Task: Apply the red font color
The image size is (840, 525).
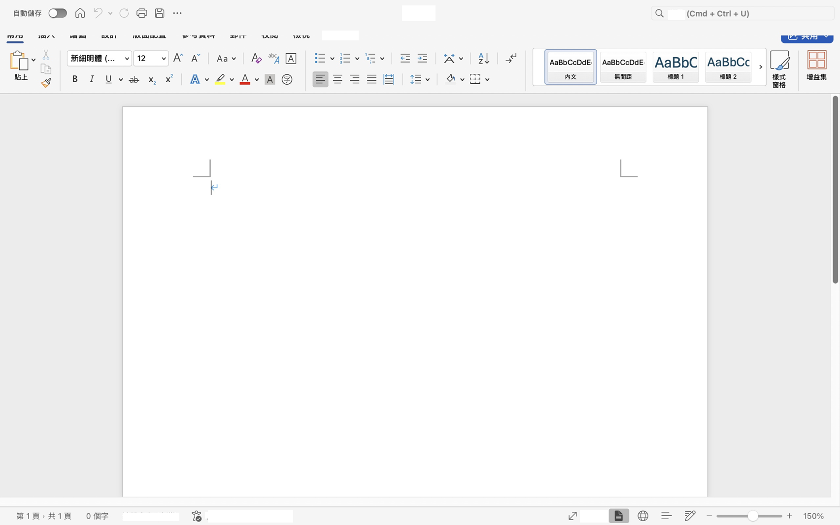Action: click(245, 79)
